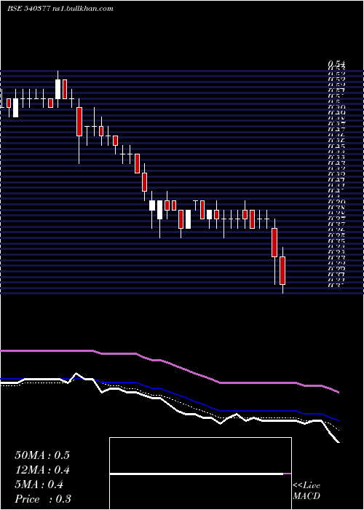Select the 5MA : 0.4 readout
This screenshot has height=510, width=364.
(39, 484)
